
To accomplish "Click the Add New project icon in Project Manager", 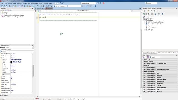I will click(144, 11).
